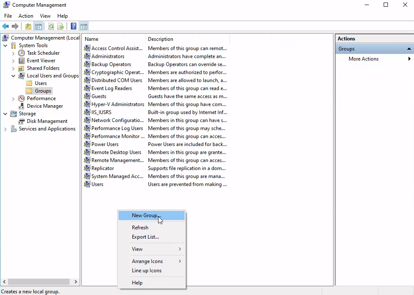414x295 pixels.
Task: Select the Users folder under Local Users
Action: click(x=41, y=83)
